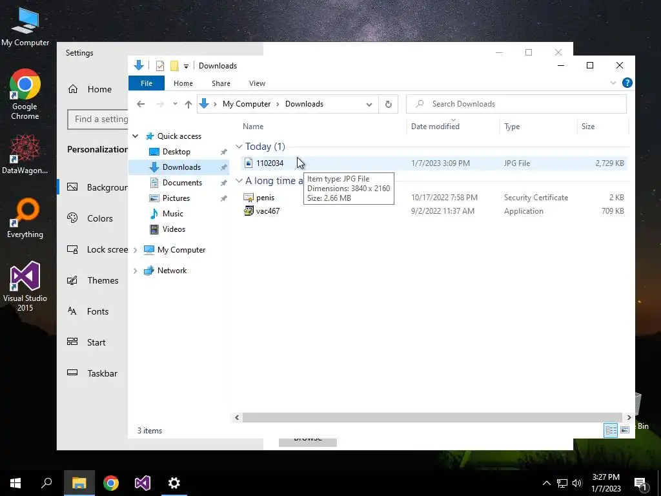Collapse the A long time ago group

(239, 181)
